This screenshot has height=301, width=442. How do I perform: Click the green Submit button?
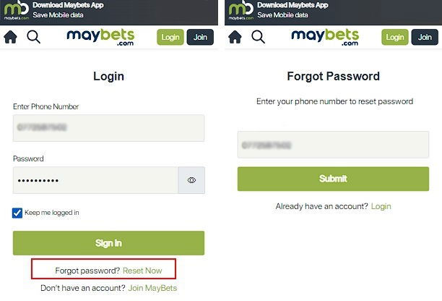point(333,179)
